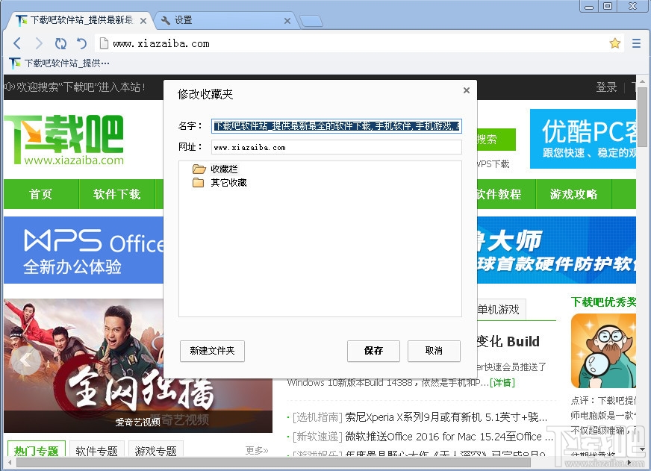Screen dimensions: 651x471
Task: Click the horizontal scrollbar thumb
Action: point(272,462)
